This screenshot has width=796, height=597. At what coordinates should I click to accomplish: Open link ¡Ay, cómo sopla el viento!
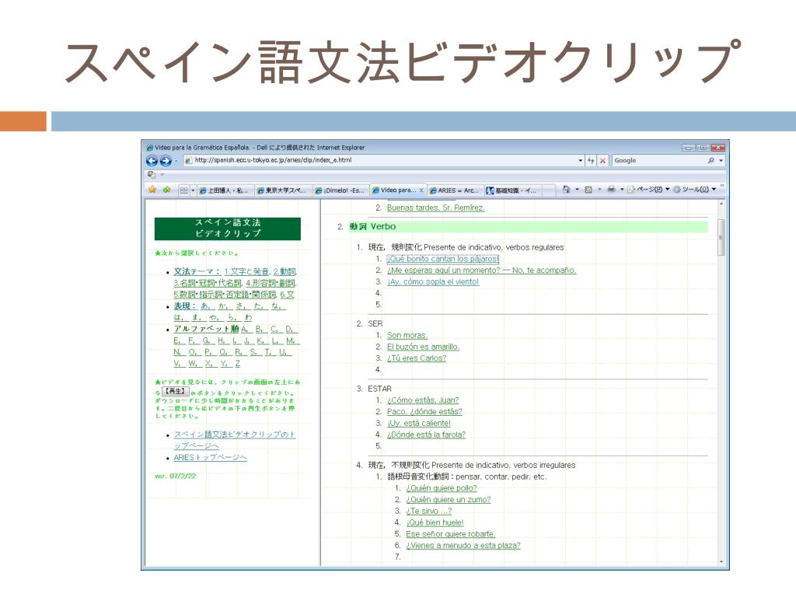click(x=432, y=281)
